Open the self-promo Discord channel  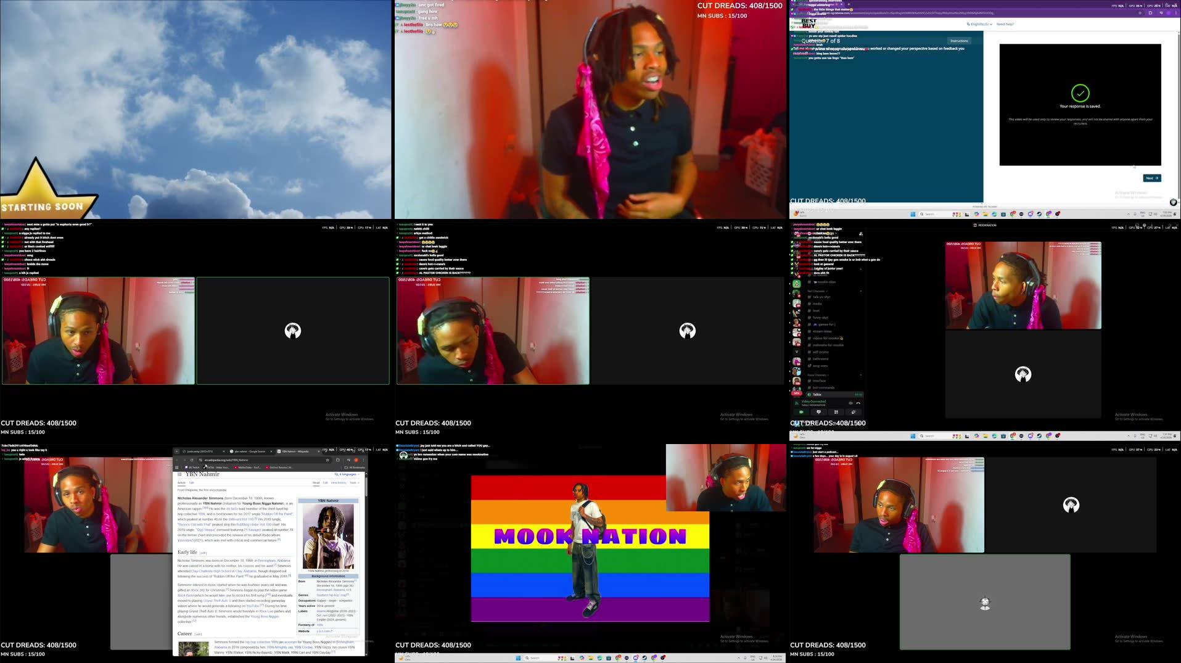coord(820,352)
